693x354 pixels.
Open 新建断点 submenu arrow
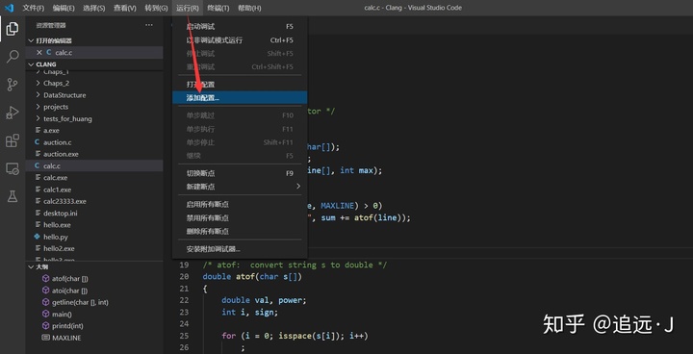click(297, 187)
